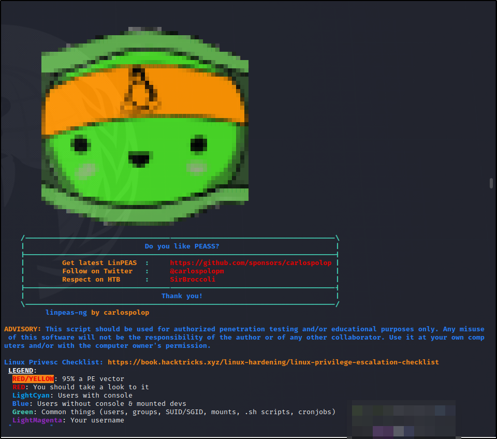The width and height of the screenshot is (497, 439).
Task: Click the highlighted "RED/YELLOW" legend label
Action: (33, 378)
